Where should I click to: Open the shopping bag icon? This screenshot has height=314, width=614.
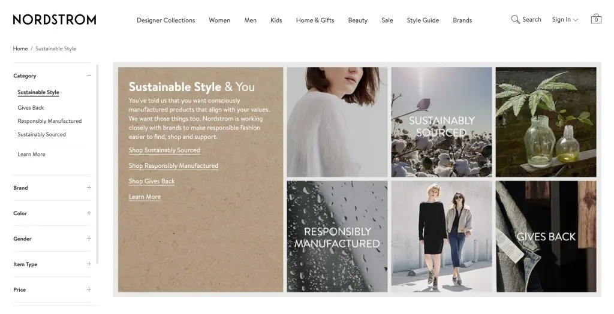[595, 19]
